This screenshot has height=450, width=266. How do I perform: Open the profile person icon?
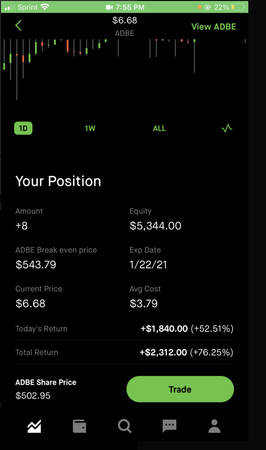pyautogui.click(x=214, y=426)
